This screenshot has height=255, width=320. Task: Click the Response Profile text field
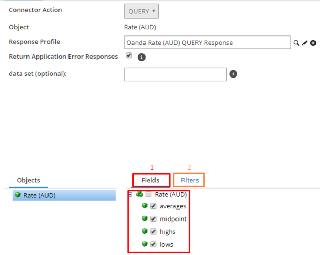pos(207,43)
